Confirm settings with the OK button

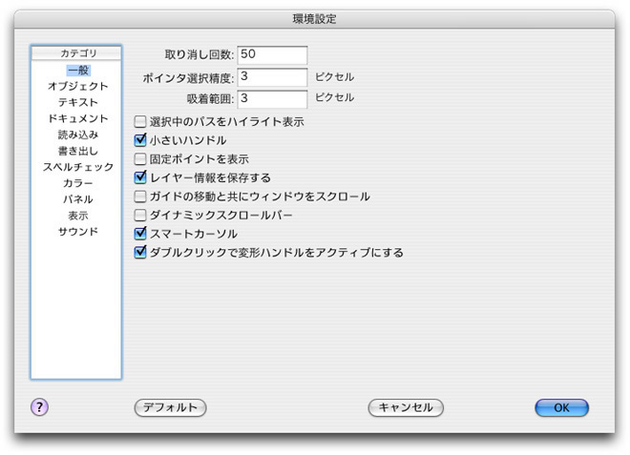561,407
